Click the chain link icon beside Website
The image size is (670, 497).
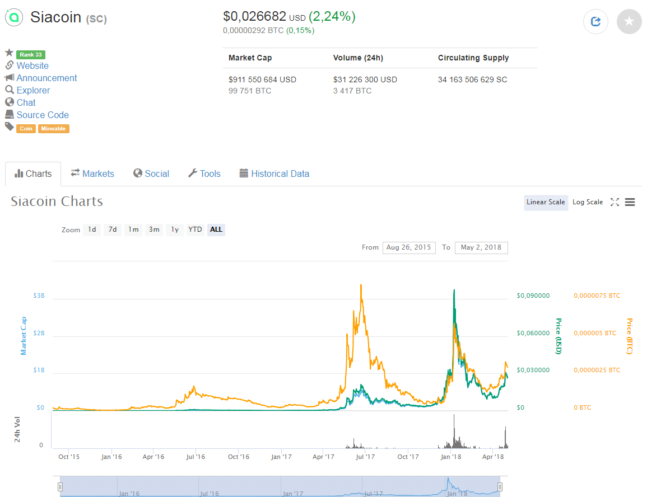click(x=10, y=65)
